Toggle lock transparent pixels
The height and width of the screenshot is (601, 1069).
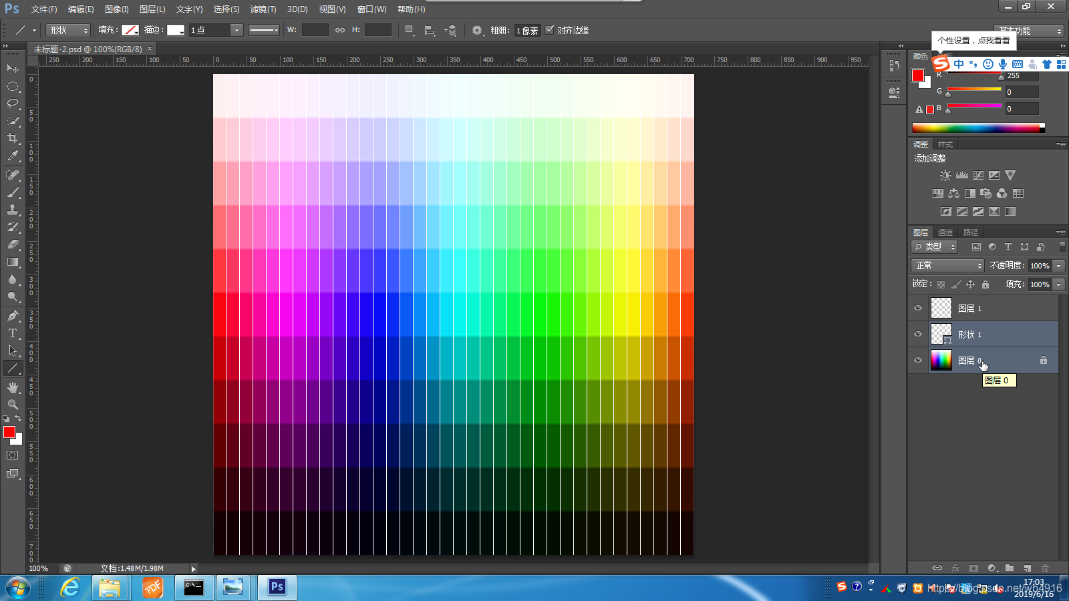(941, 284)
